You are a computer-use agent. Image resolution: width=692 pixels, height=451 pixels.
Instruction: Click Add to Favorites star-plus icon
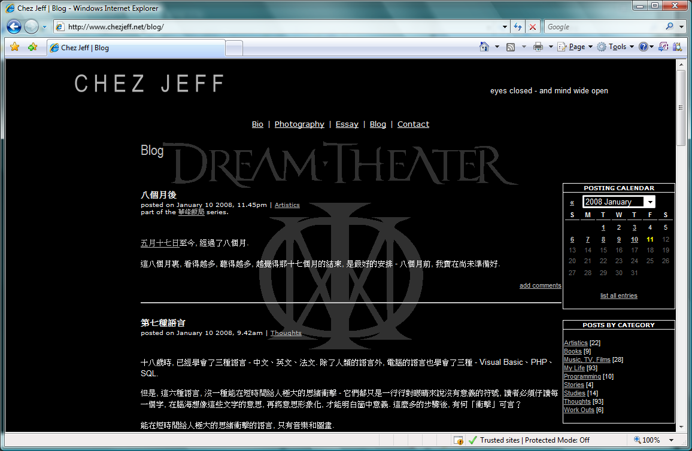32,47
